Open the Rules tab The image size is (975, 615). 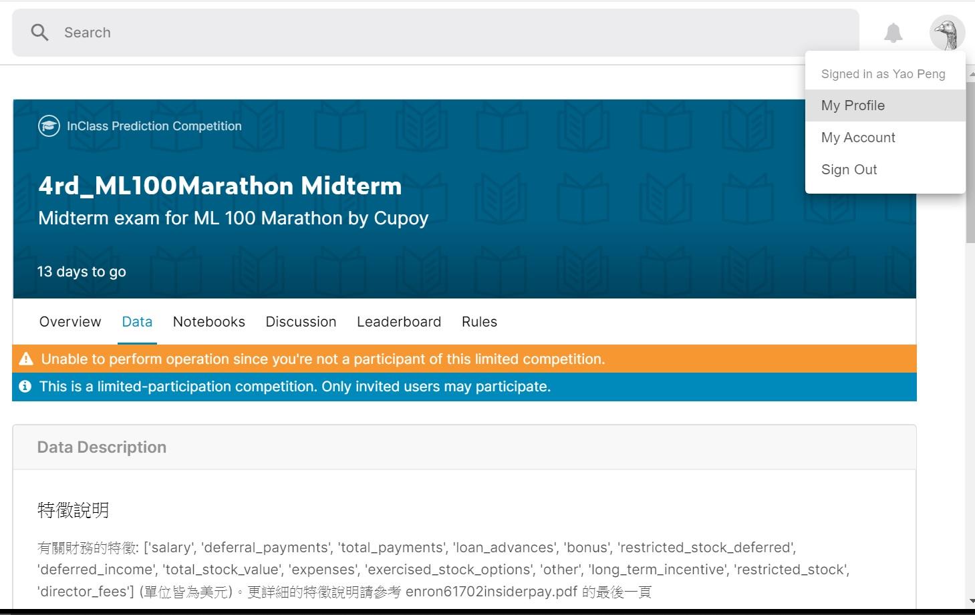pos(479,322)
